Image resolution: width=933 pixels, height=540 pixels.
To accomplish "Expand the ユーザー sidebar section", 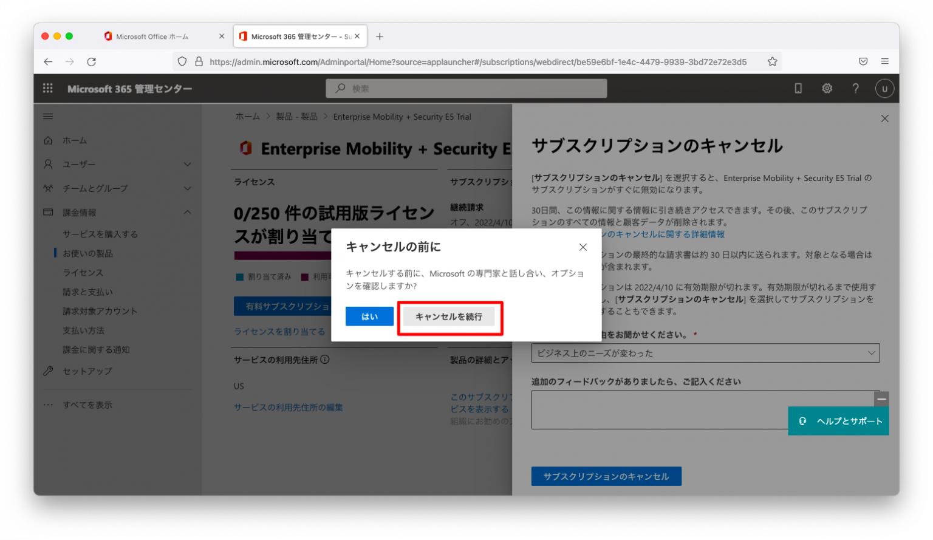I will point(188,164).
